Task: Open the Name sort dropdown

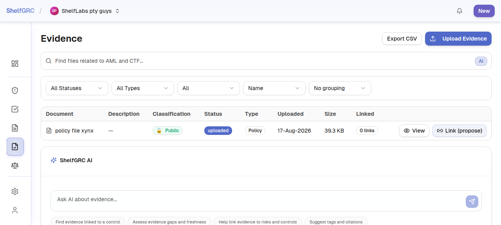Action: (274, 88)
